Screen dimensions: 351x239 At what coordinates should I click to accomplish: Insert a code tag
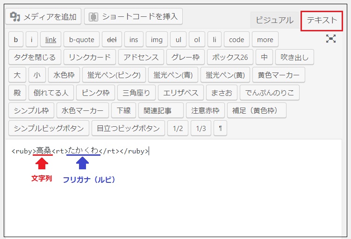[x=236, y=39]
